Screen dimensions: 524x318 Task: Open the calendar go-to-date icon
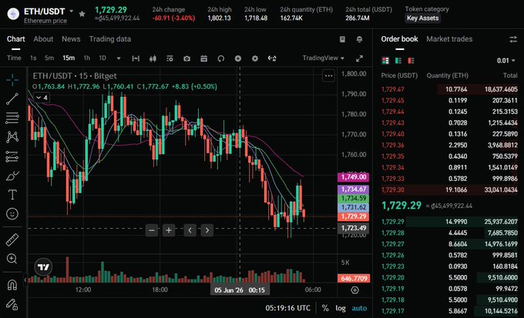(204, 59)
